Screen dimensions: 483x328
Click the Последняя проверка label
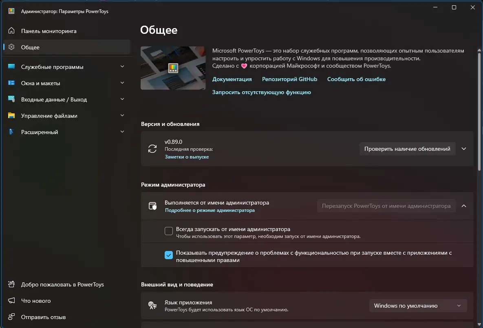(189, 149)
